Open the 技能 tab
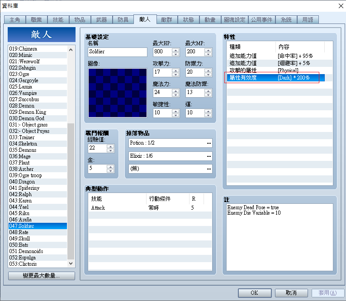This screenshot has height=301, width=346. [58, 20]
